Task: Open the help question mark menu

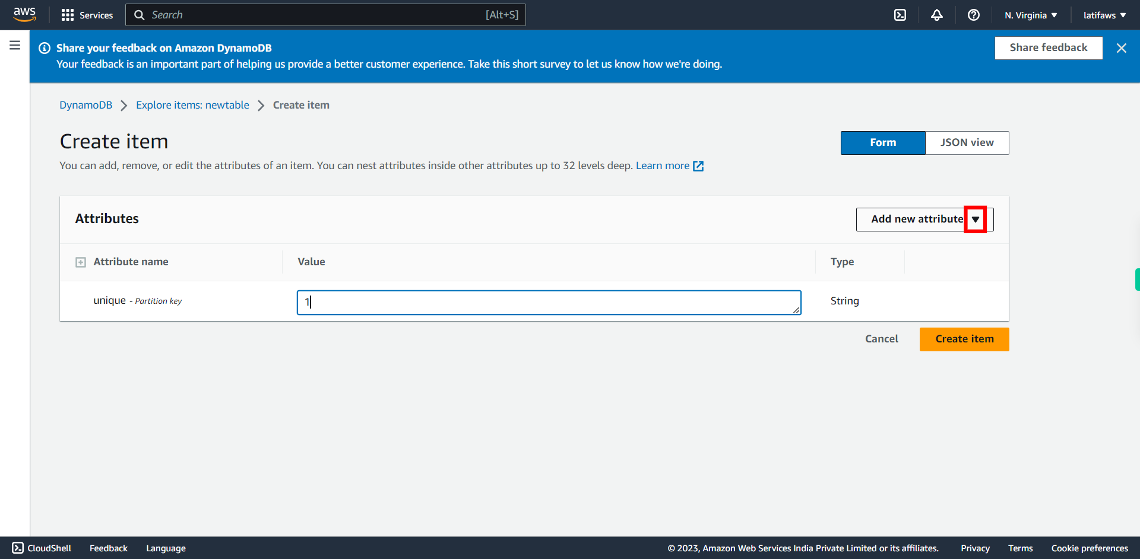Action: pyautogui.click(x=974, y=15)
